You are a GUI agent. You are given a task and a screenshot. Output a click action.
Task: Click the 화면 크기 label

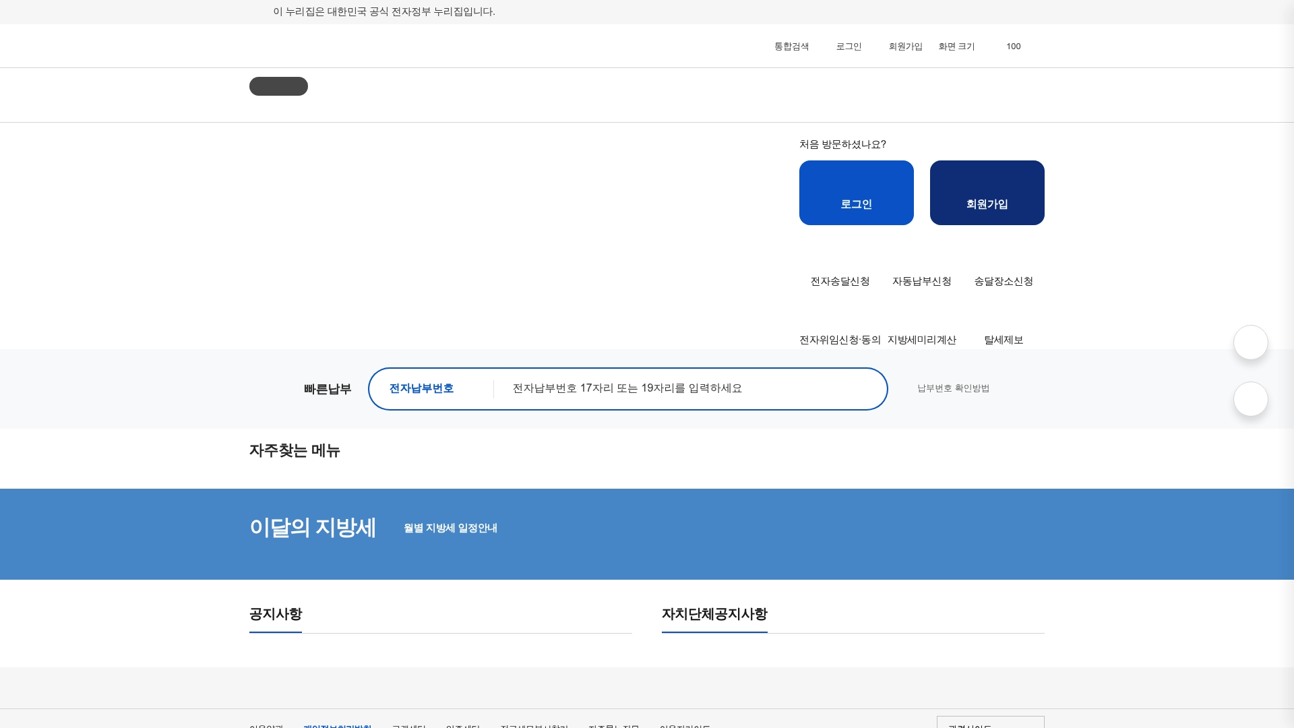pos(956,47)
